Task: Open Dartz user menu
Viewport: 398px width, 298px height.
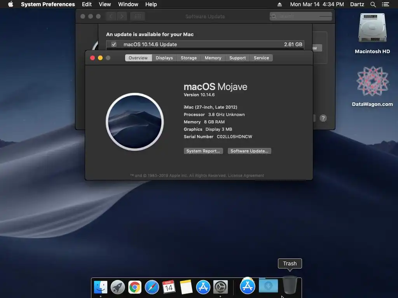Action: (x=357, y=4)
